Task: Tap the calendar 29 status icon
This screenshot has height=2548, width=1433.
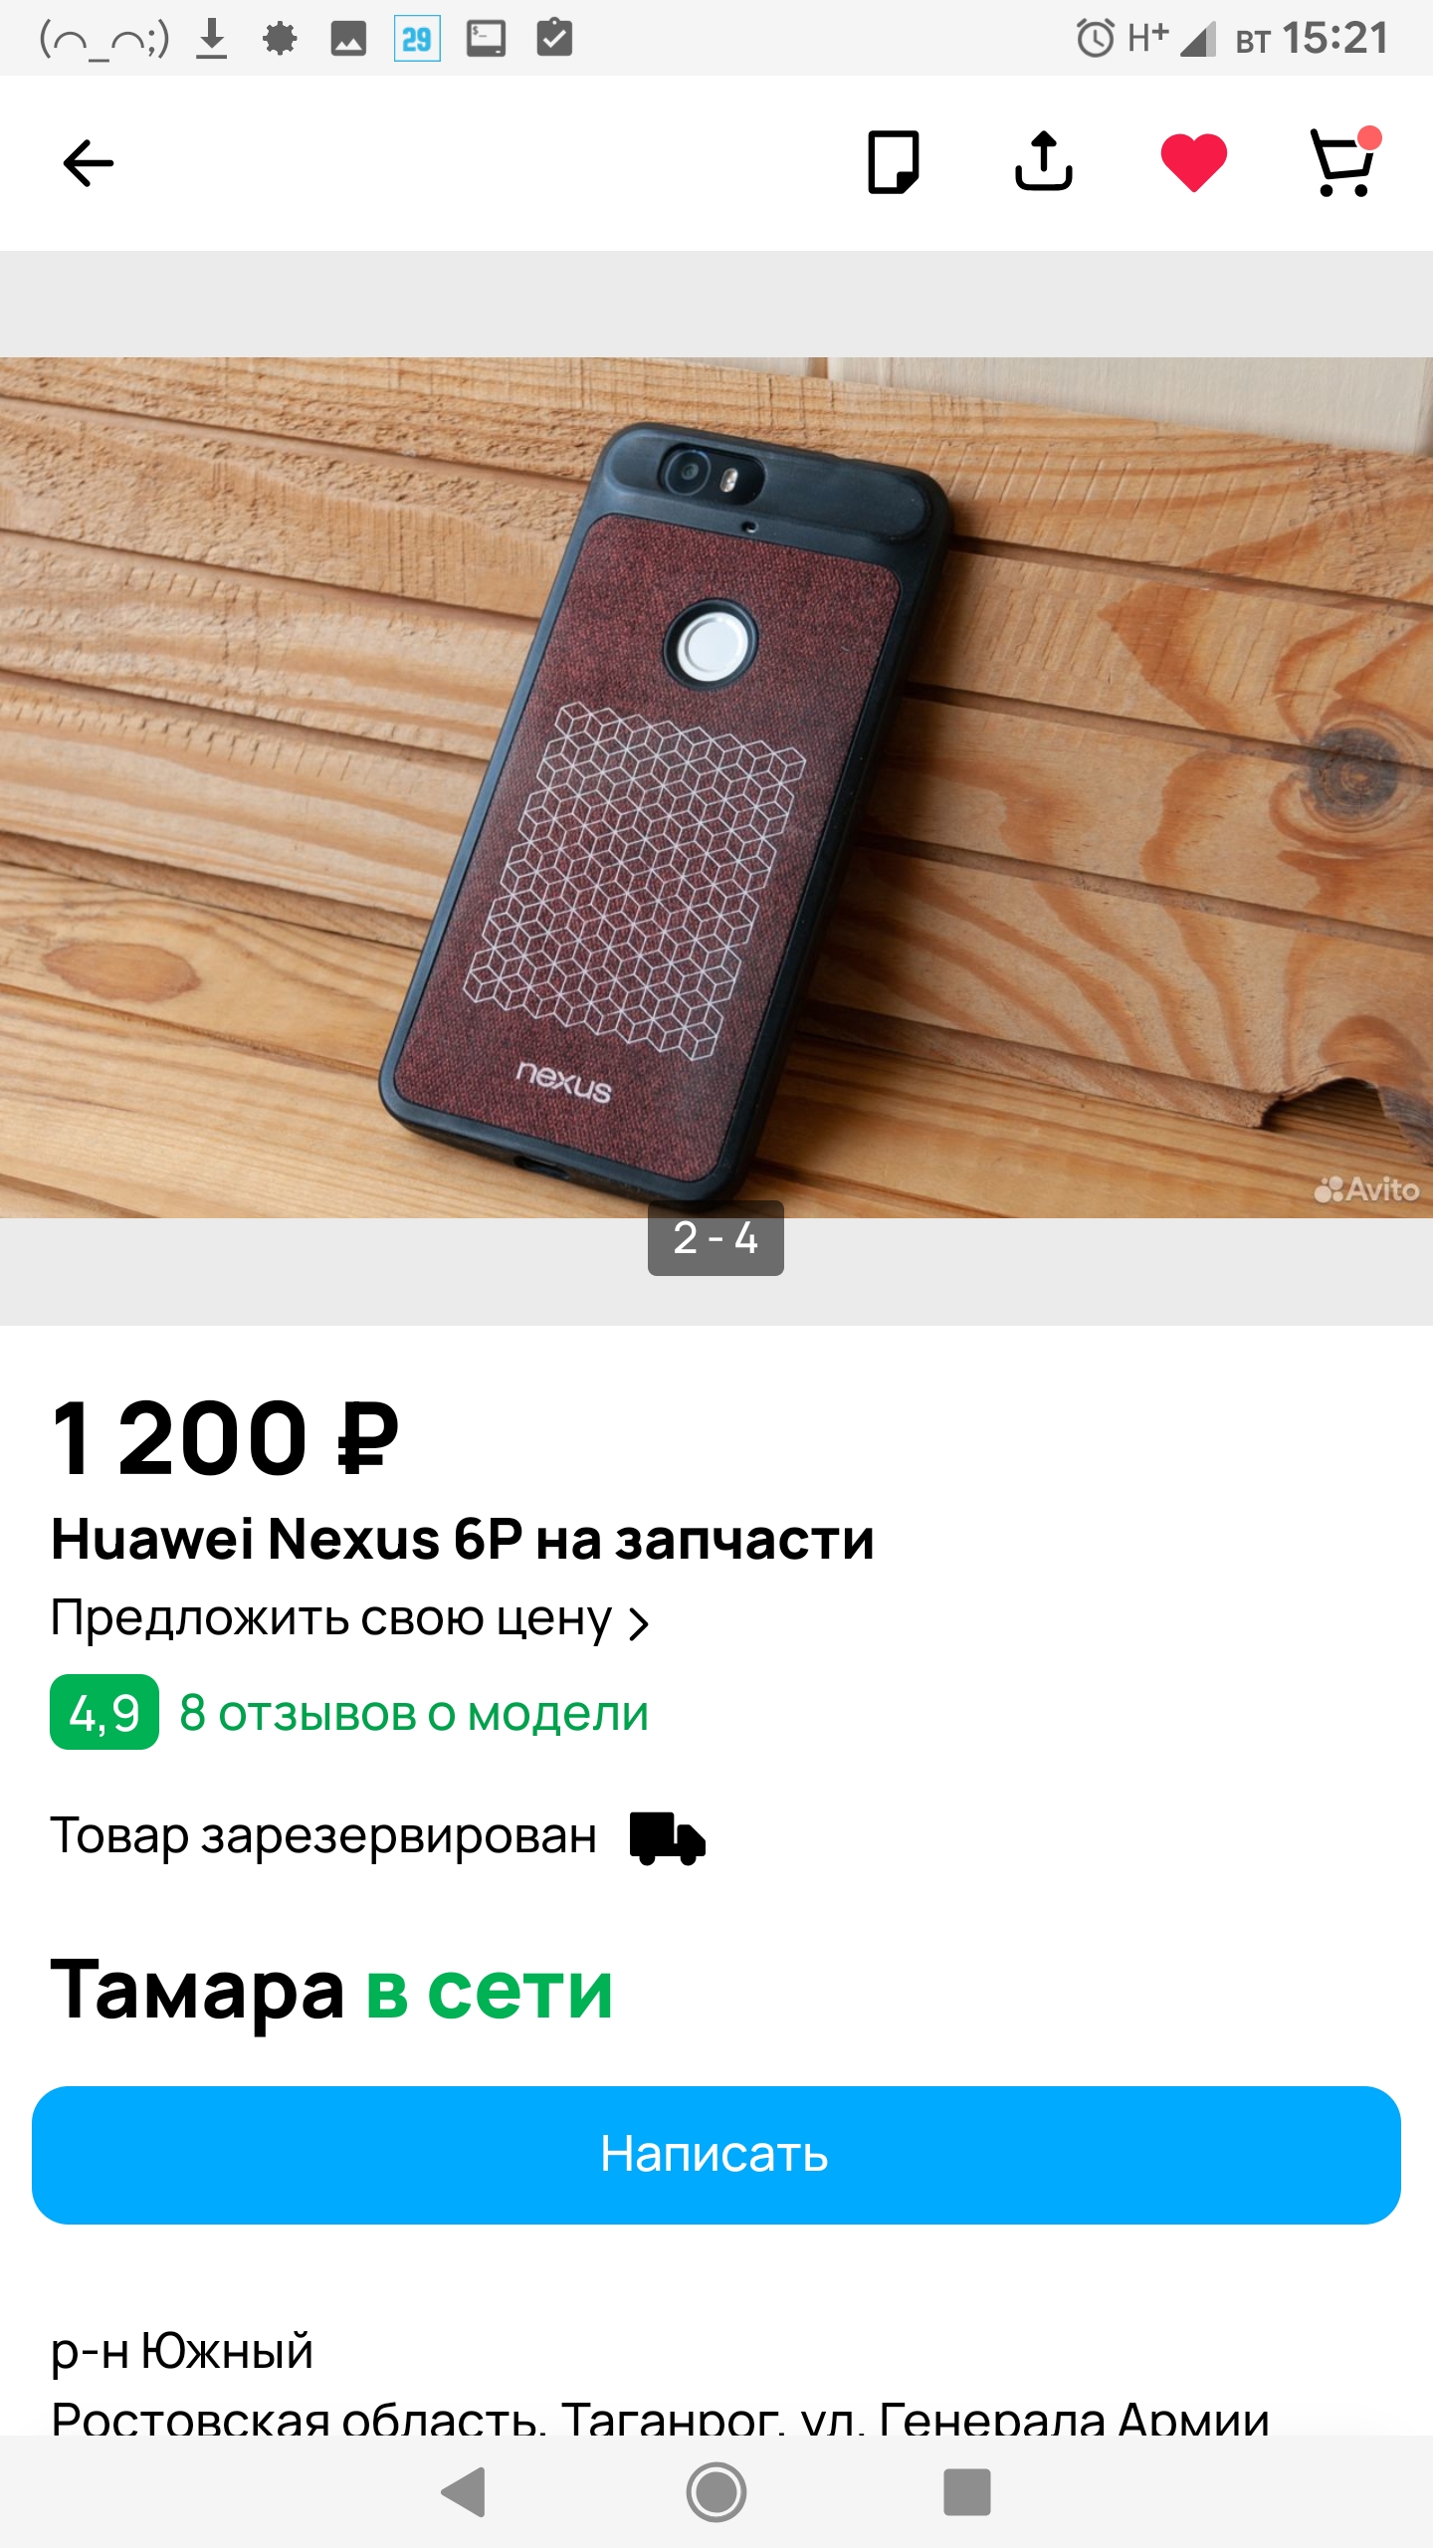Action: point(417,39)
